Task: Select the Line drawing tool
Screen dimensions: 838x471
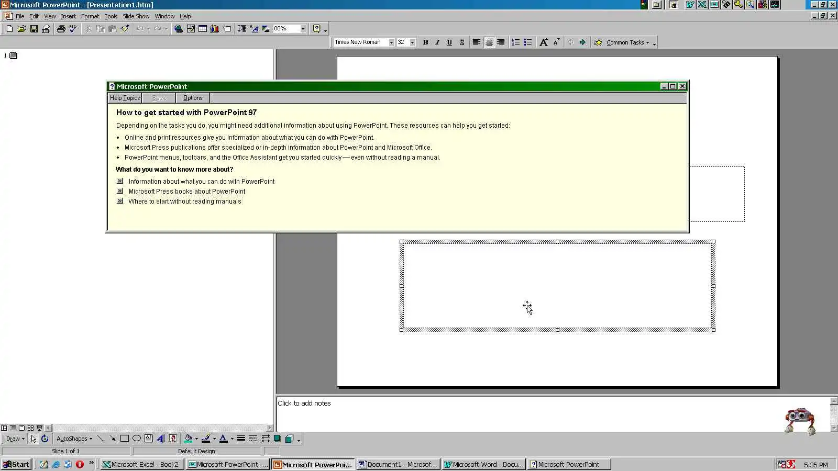Action: tap(101, 439)
